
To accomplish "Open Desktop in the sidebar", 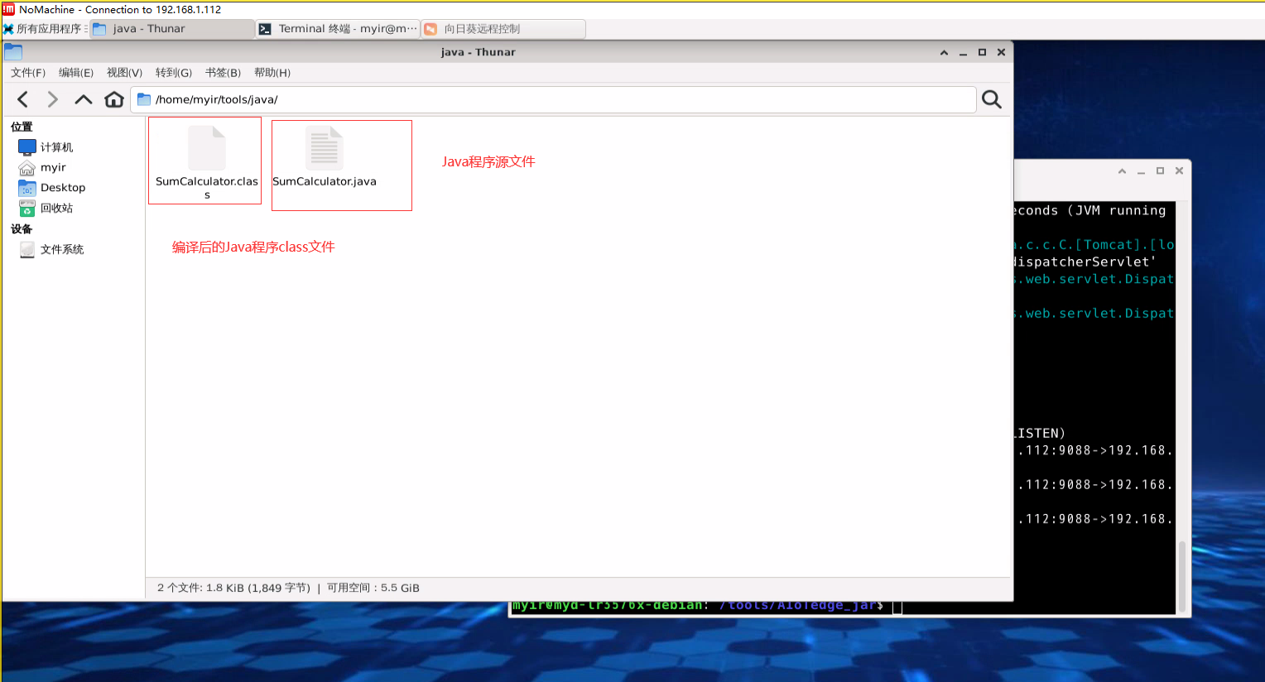I will pyautogui.click(x=62, y=188).
